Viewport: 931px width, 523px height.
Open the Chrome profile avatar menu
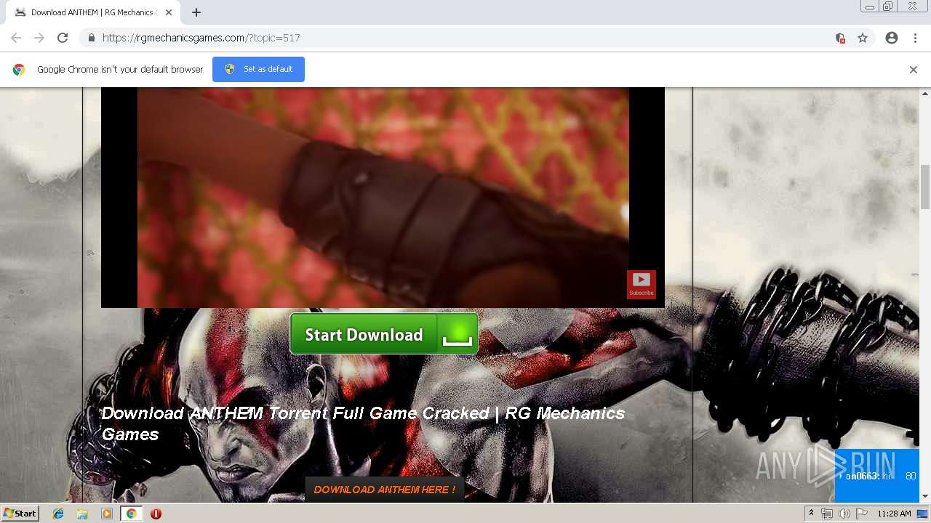(892, 38)
